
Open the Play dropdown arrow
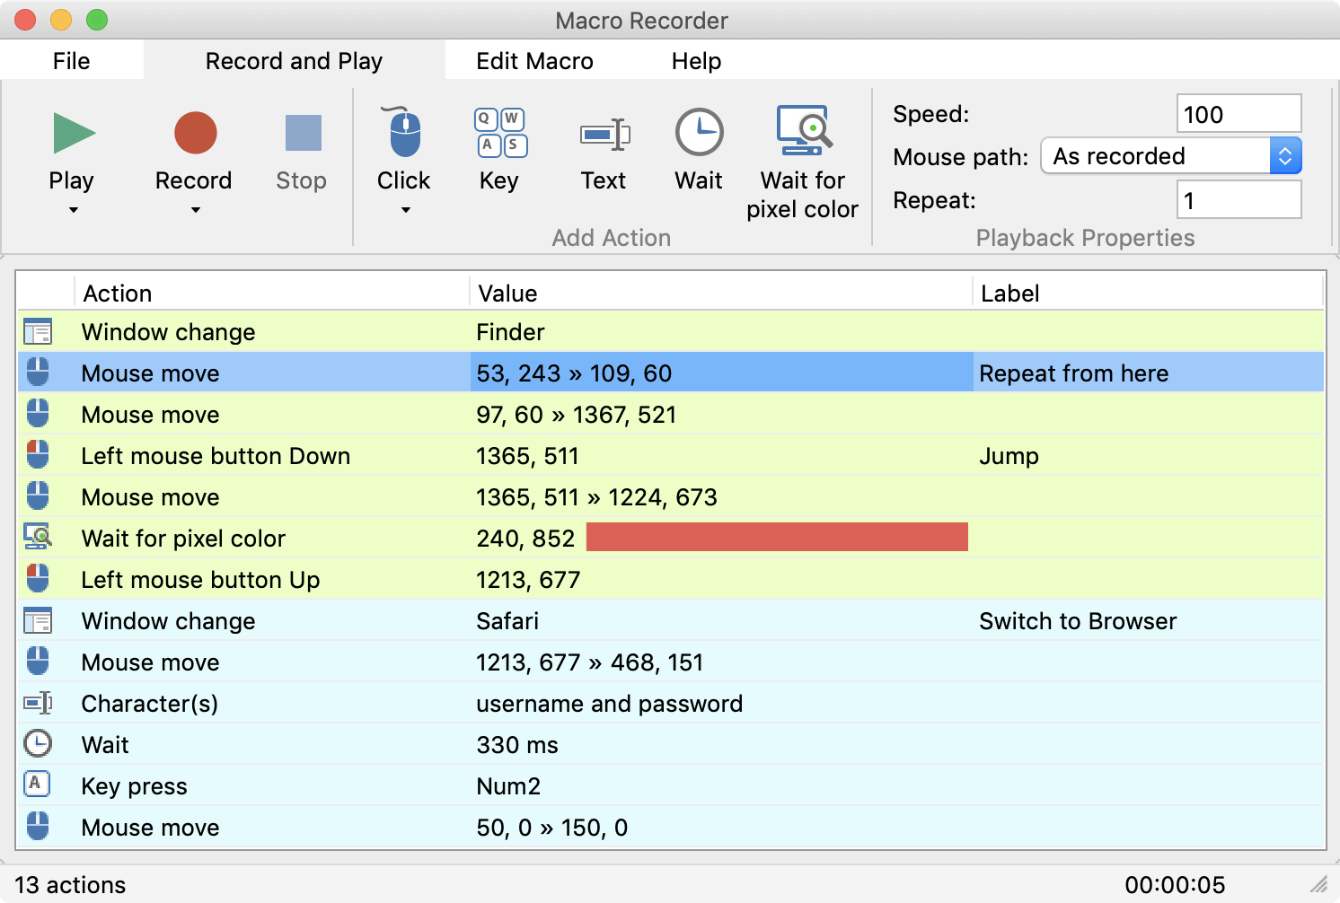(72, 210)
